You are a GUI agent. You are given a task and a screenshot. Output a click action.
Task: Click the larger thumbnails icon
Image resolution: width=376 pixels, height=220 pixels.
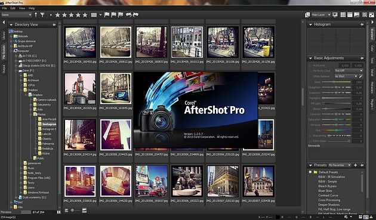coord(84,210)
